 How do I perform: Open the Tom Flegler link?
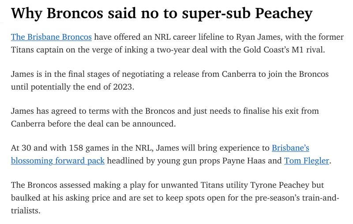(x=306, y=161)
